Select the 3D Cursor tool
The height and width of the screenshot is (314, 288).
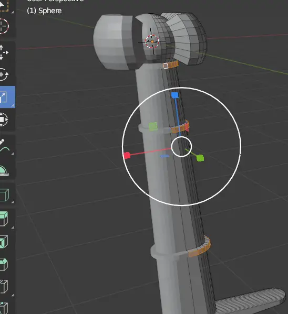tap(4, 26)
